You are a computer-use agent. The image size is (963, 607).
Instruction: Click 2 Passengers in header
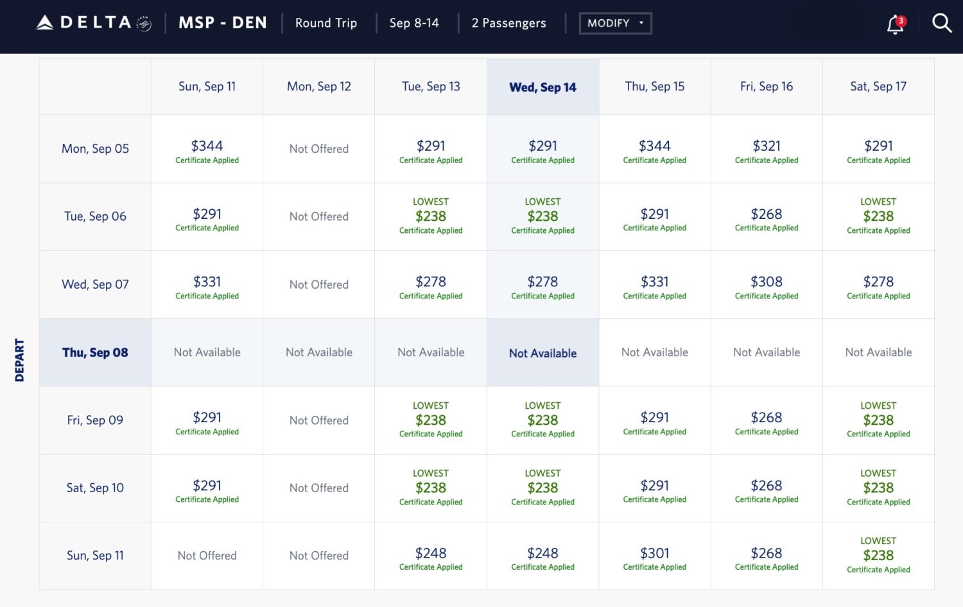coord(508,23)
